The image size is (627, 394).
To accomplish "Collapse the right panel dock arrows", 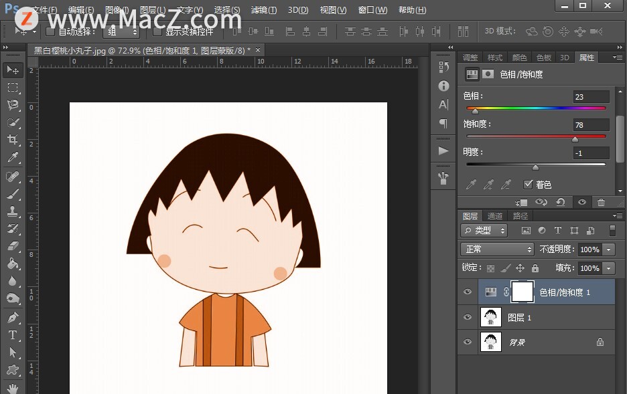I will (x=620, y=47).
